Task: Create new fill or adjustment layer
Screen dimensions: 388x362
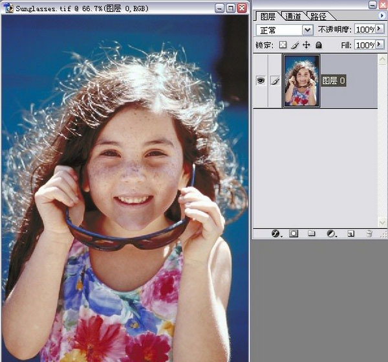Action: coord(331,233)
